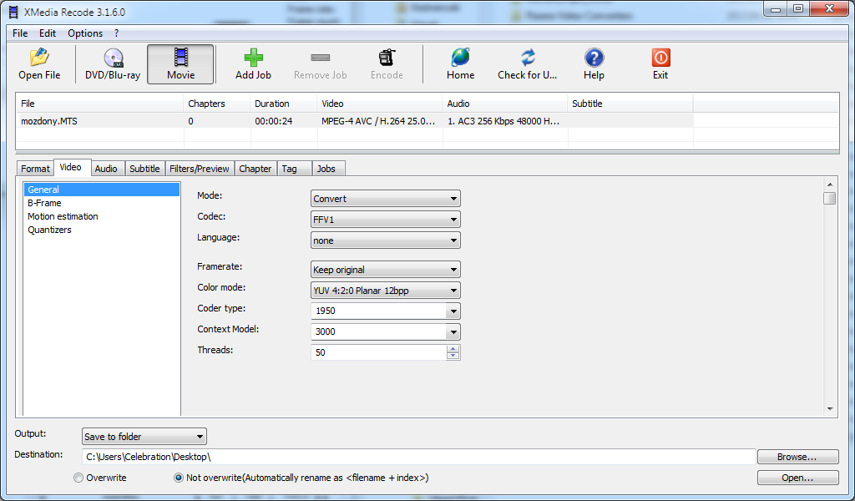
Task: Open the File menu
Action: [x=20, y=33]
